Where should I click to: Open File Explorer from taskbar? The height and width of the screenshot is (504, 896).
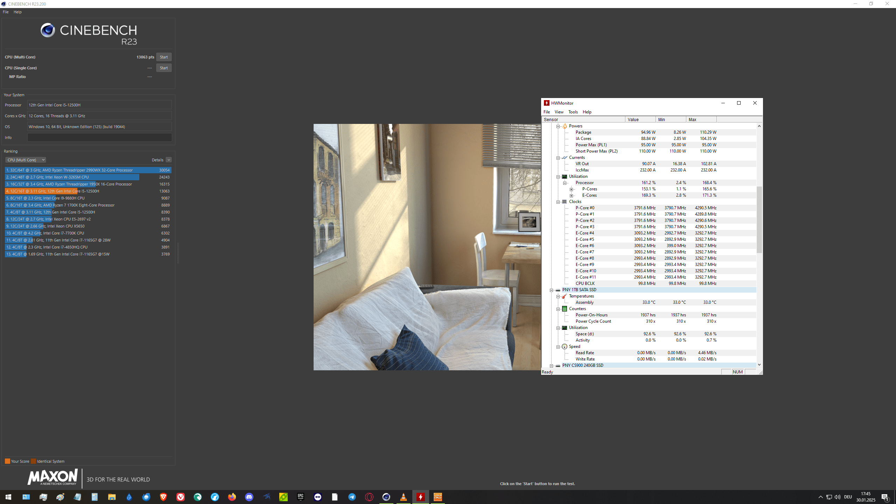tap(112, 497)
